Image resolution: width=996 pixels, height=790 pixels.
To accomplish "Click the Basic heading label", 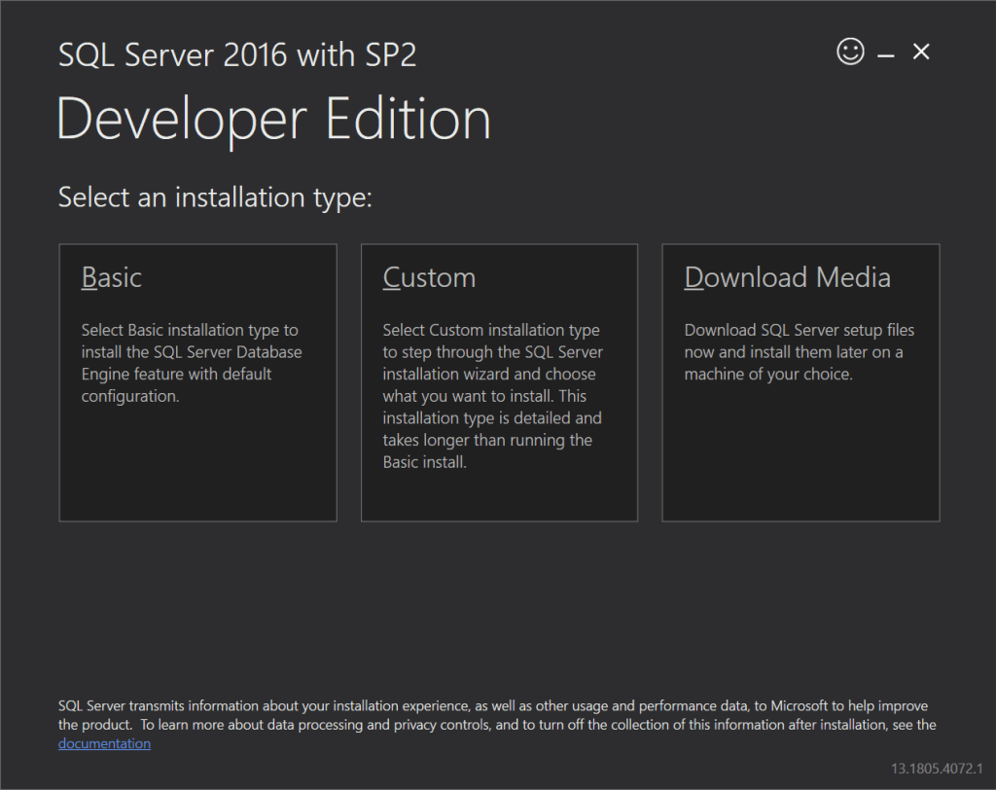I will [111, 277].
